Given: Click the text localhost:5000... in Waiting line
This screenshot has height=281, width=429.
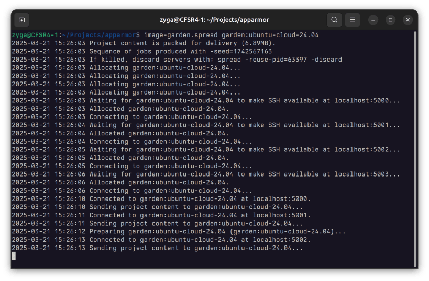Looking at the screenshot, I should tap(367, 100).
